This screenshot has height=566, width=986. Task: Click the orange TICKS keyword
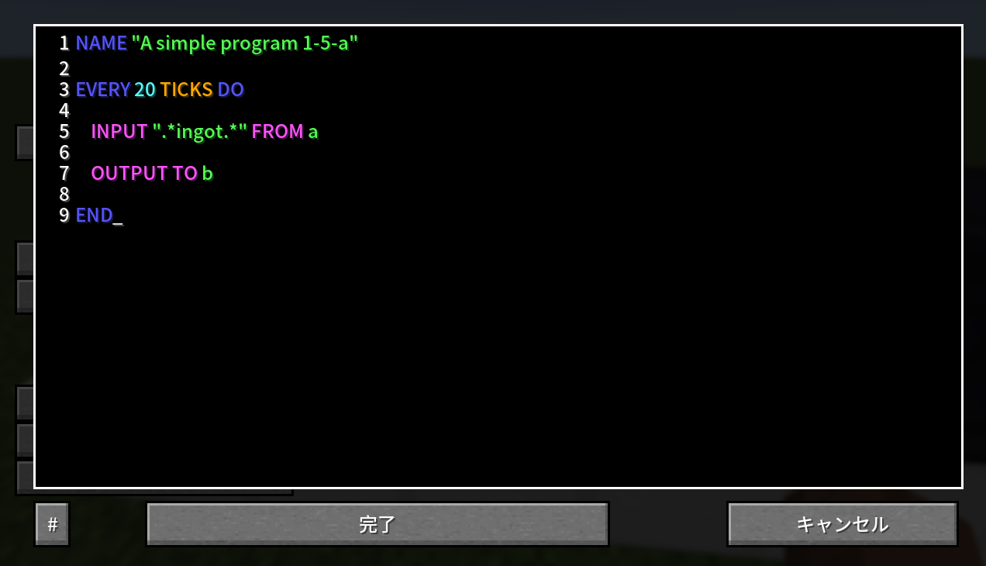pyautogui.click(x=186, y=90)
